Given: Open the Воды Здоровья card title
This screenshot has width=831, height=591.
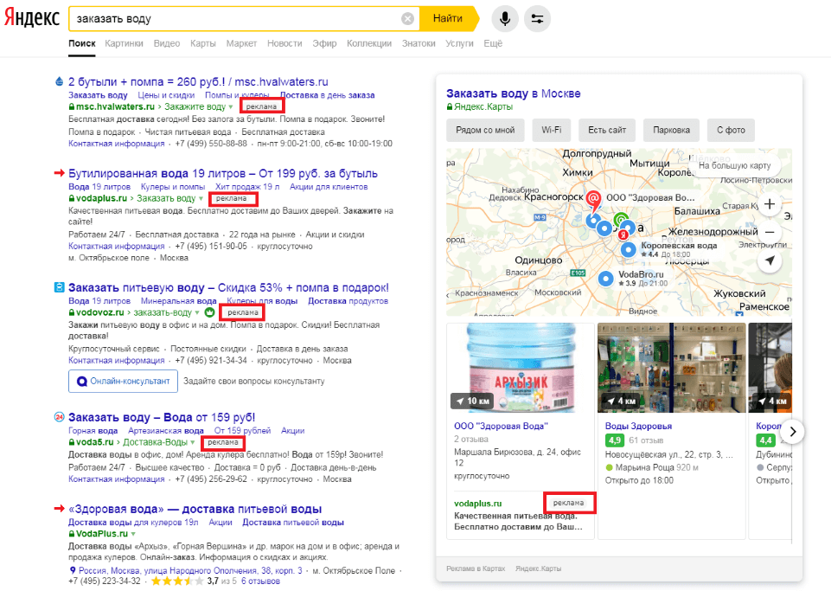Looking at the screenshot, I should tap(639, 426).
